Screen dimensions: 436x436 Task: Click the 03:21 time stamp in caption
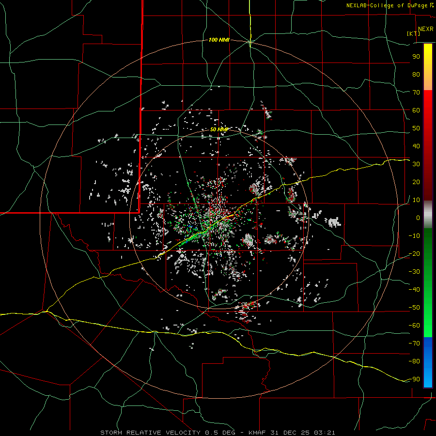(x=325, y=433)
